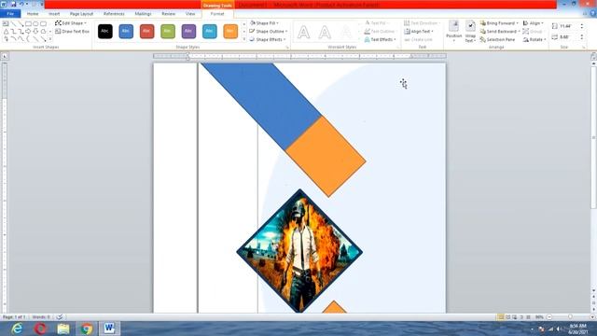
Task: Click the proofing check icon in status bar
Action: tap(60, 317)
